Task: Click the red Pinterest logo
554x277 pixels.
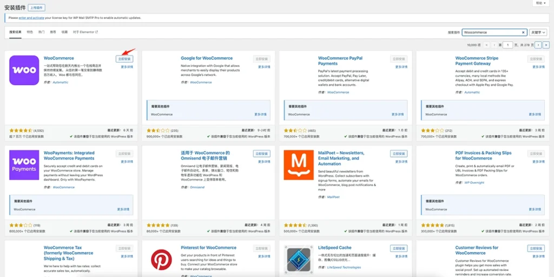Action: click(x=161, y=260)
